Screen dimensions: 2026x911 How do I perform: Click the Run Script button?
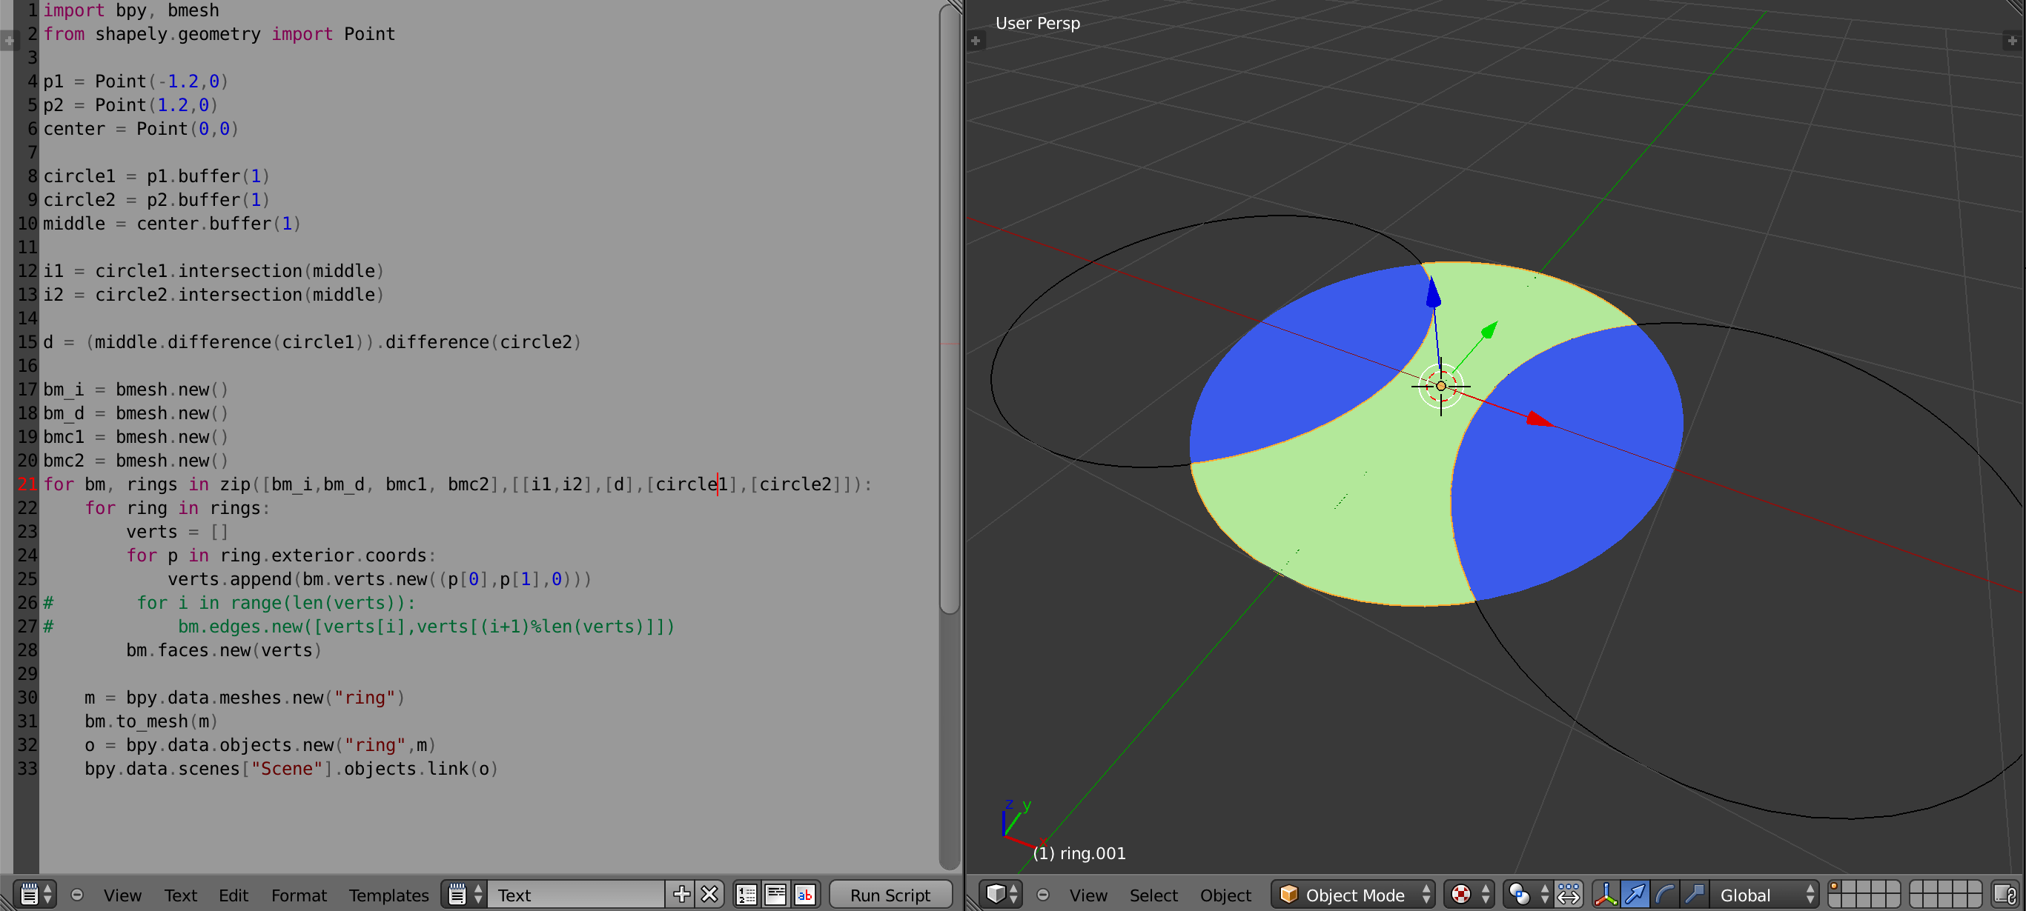tap(890, 895)
